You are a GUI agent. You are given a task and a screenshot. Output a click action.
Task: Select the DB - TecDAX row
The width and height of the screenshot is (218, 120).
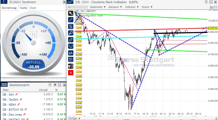33,99
